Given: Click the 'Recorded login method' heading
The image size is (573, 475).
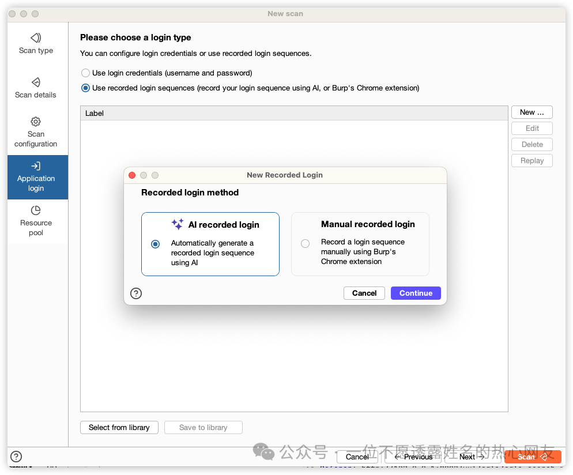Looking at the screenshot, I should (190, 193).
